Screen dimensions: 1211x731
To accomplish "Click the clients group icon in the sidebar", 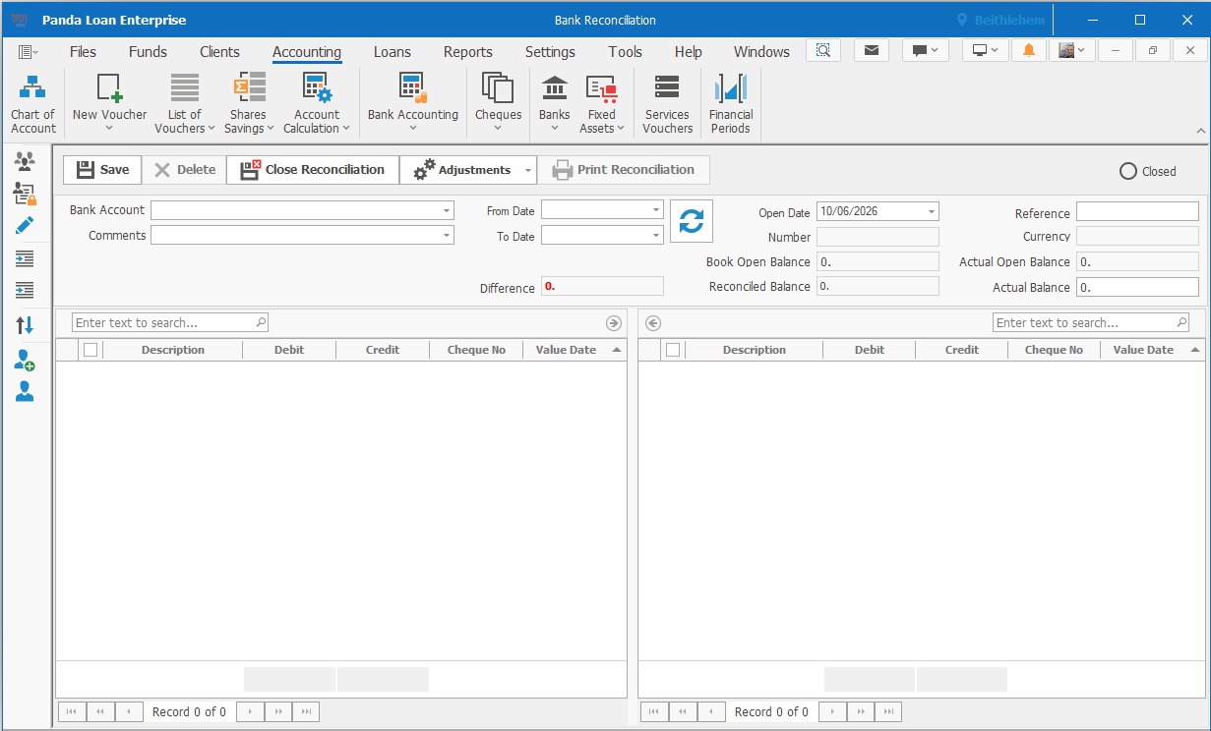I will (25, 161).
